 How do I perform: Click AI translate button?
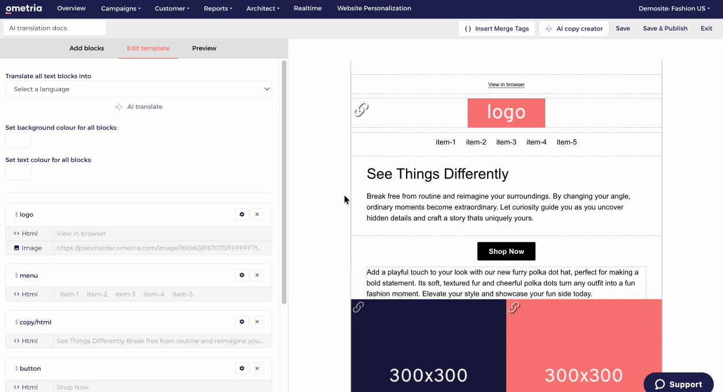tap(139, 106)
